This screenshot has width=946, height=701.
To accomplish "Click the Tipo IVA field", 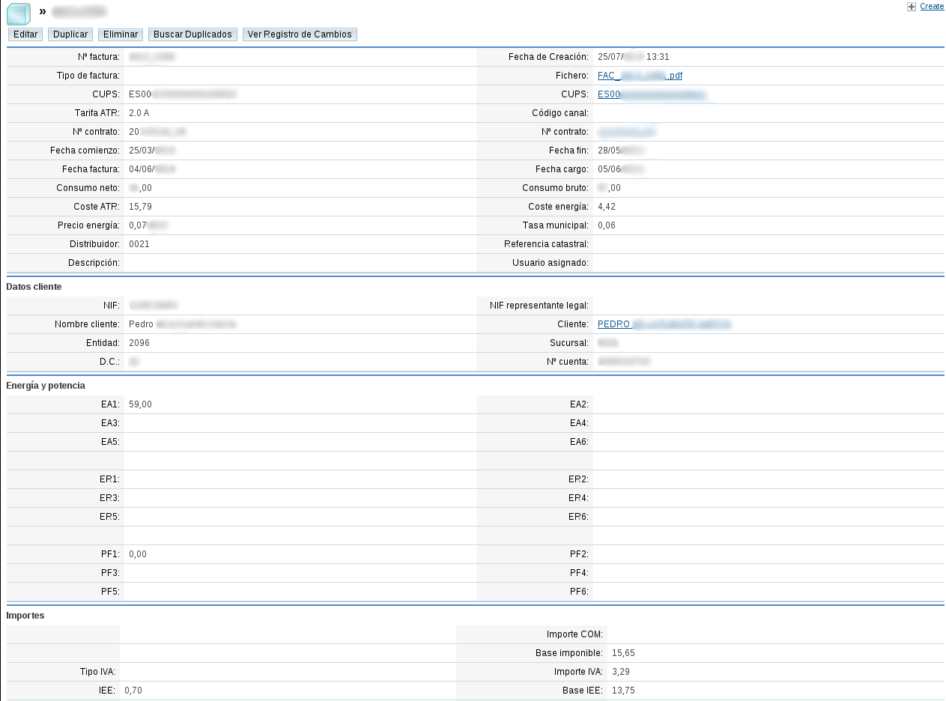I will [x=225, y=672].
